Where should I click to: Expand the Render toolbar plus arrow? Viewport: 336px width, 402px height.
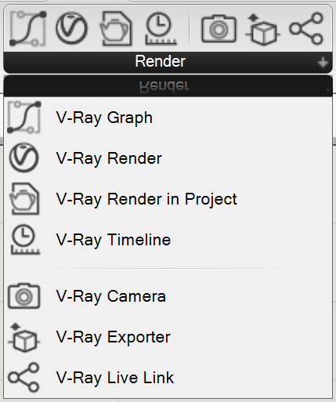[x=323, y=63]
